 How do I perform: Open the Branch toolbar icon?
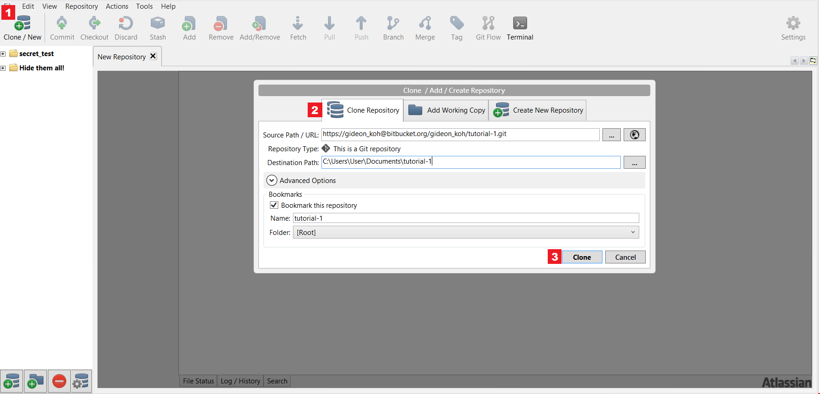point(393,28)
